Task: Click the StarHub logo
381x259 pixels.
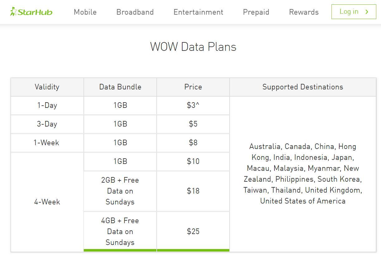Action: [x=31, y=12]
